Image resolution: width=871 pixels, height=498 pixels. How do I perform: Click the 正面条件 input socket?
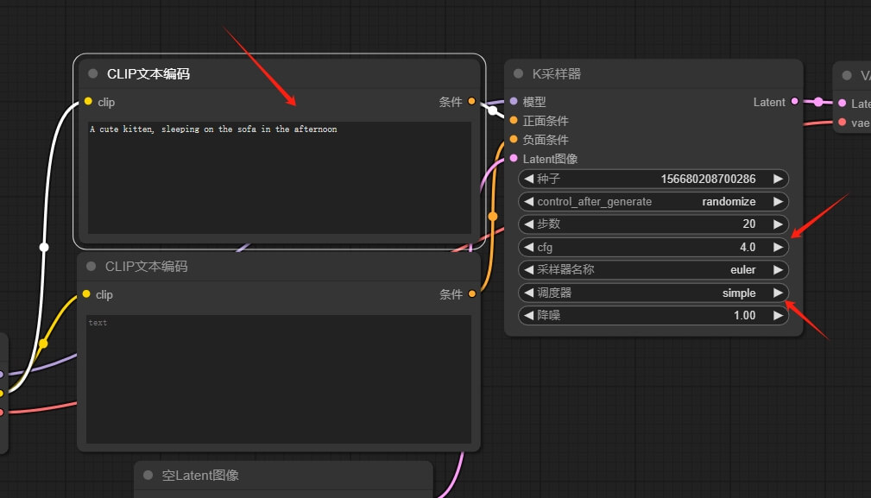tap(514, 121)
